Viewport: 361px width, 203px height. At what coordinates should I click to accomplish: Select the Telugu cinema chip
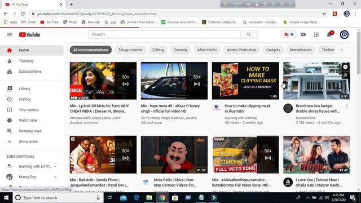[x=130, y=50]
